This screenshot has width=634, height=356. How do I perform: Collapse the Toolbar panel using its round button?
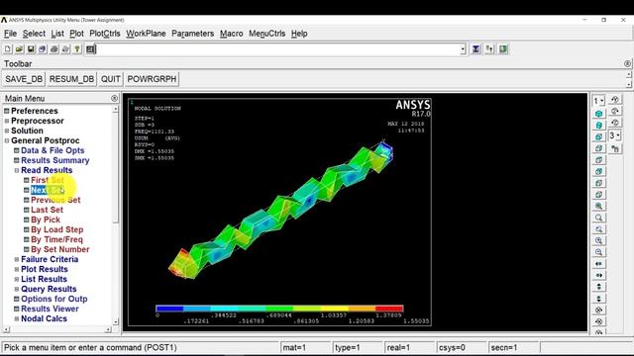[x=627, y=63]
